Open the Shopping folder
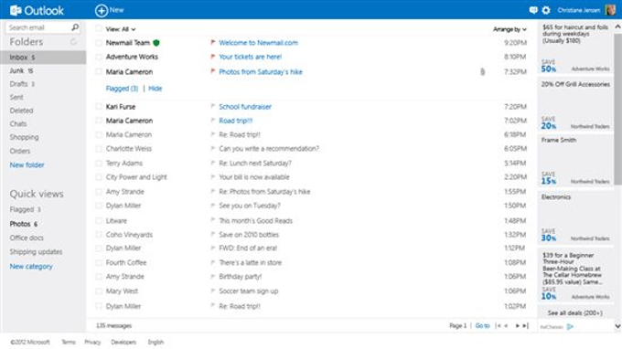The image size is (622, 349). point(24,137)
